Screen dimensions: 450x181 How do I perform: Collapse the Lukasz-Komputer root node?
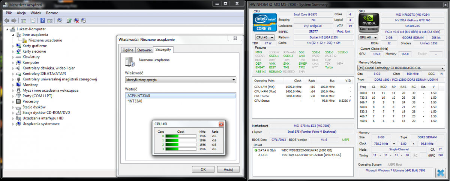coord(8,29)
